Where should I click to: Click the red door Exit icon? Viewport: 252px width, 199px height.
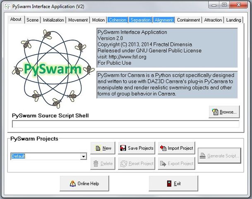[x=169, y=184]
